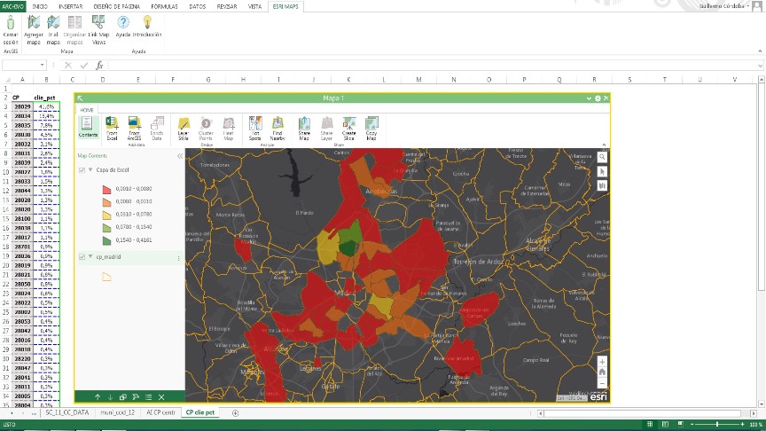Viewport: 766px width, 431px height.
Task: Click the Guillermo Córdoba account name
Action: [722, 6]
